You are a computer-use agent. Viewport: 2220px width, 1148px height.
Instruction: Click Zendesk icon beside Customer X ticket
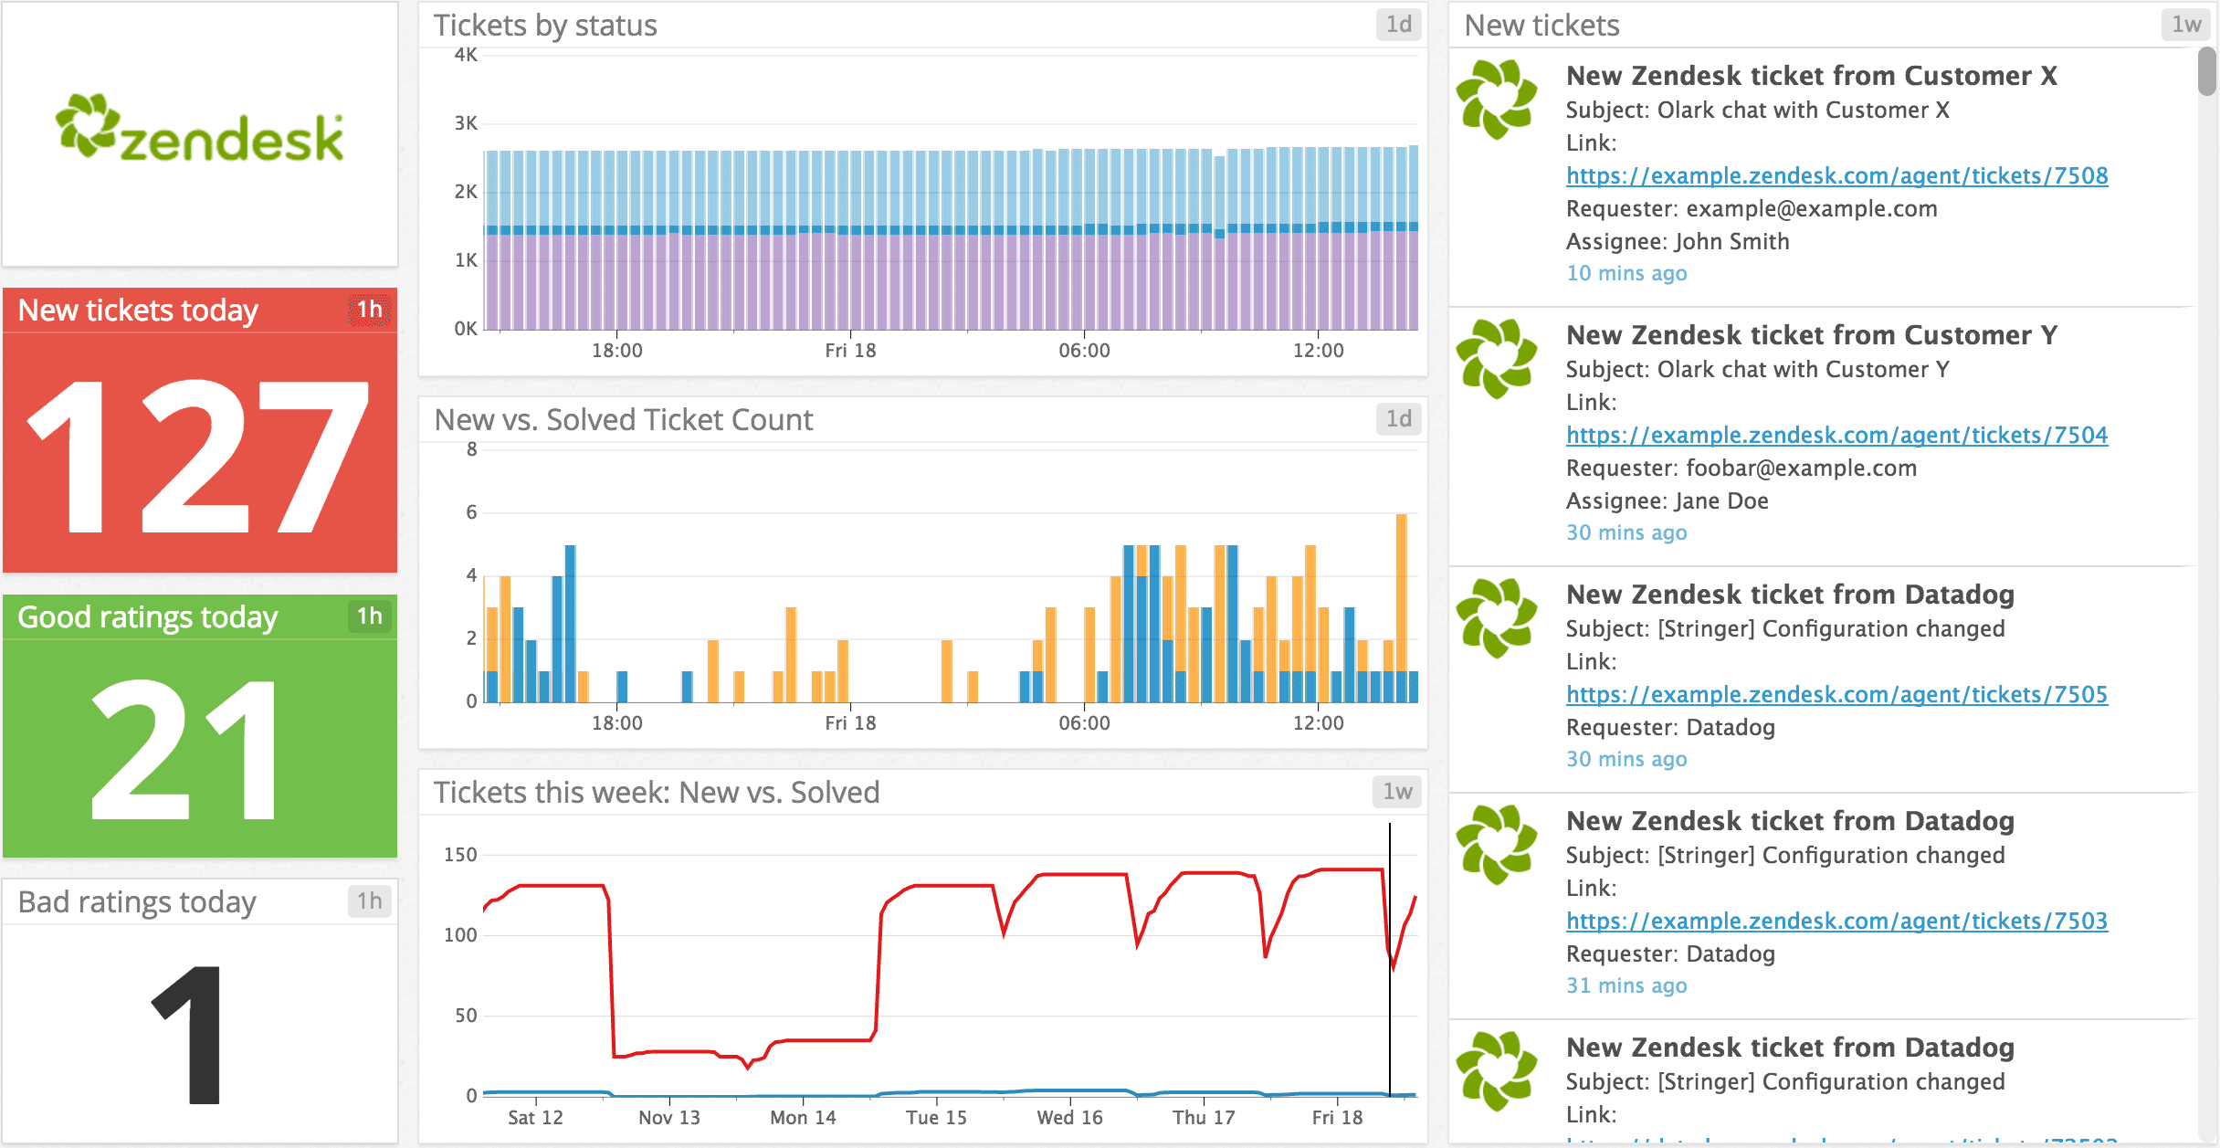click(x=1496, y=99)
